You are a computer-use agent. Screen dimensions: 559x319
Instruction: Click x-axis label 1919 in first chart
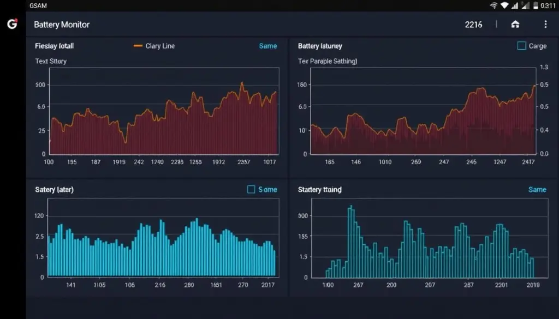119,162
